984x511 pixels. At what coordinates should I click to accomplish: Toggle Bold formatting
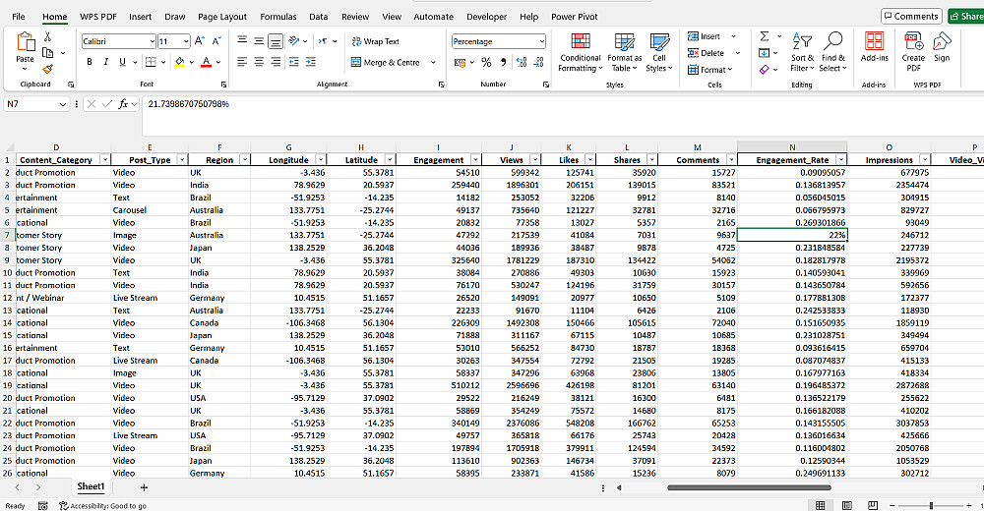click(x=91, y=62)
